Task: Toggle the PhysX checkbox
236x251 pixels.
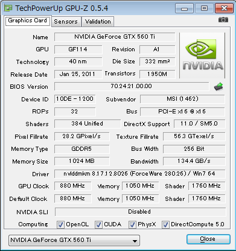Action: tap(132, 224)
